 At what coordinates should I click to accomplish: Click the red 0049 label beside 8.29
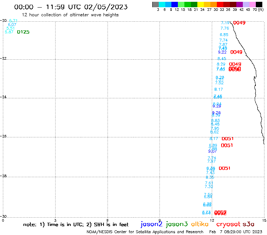click(235, 64)
